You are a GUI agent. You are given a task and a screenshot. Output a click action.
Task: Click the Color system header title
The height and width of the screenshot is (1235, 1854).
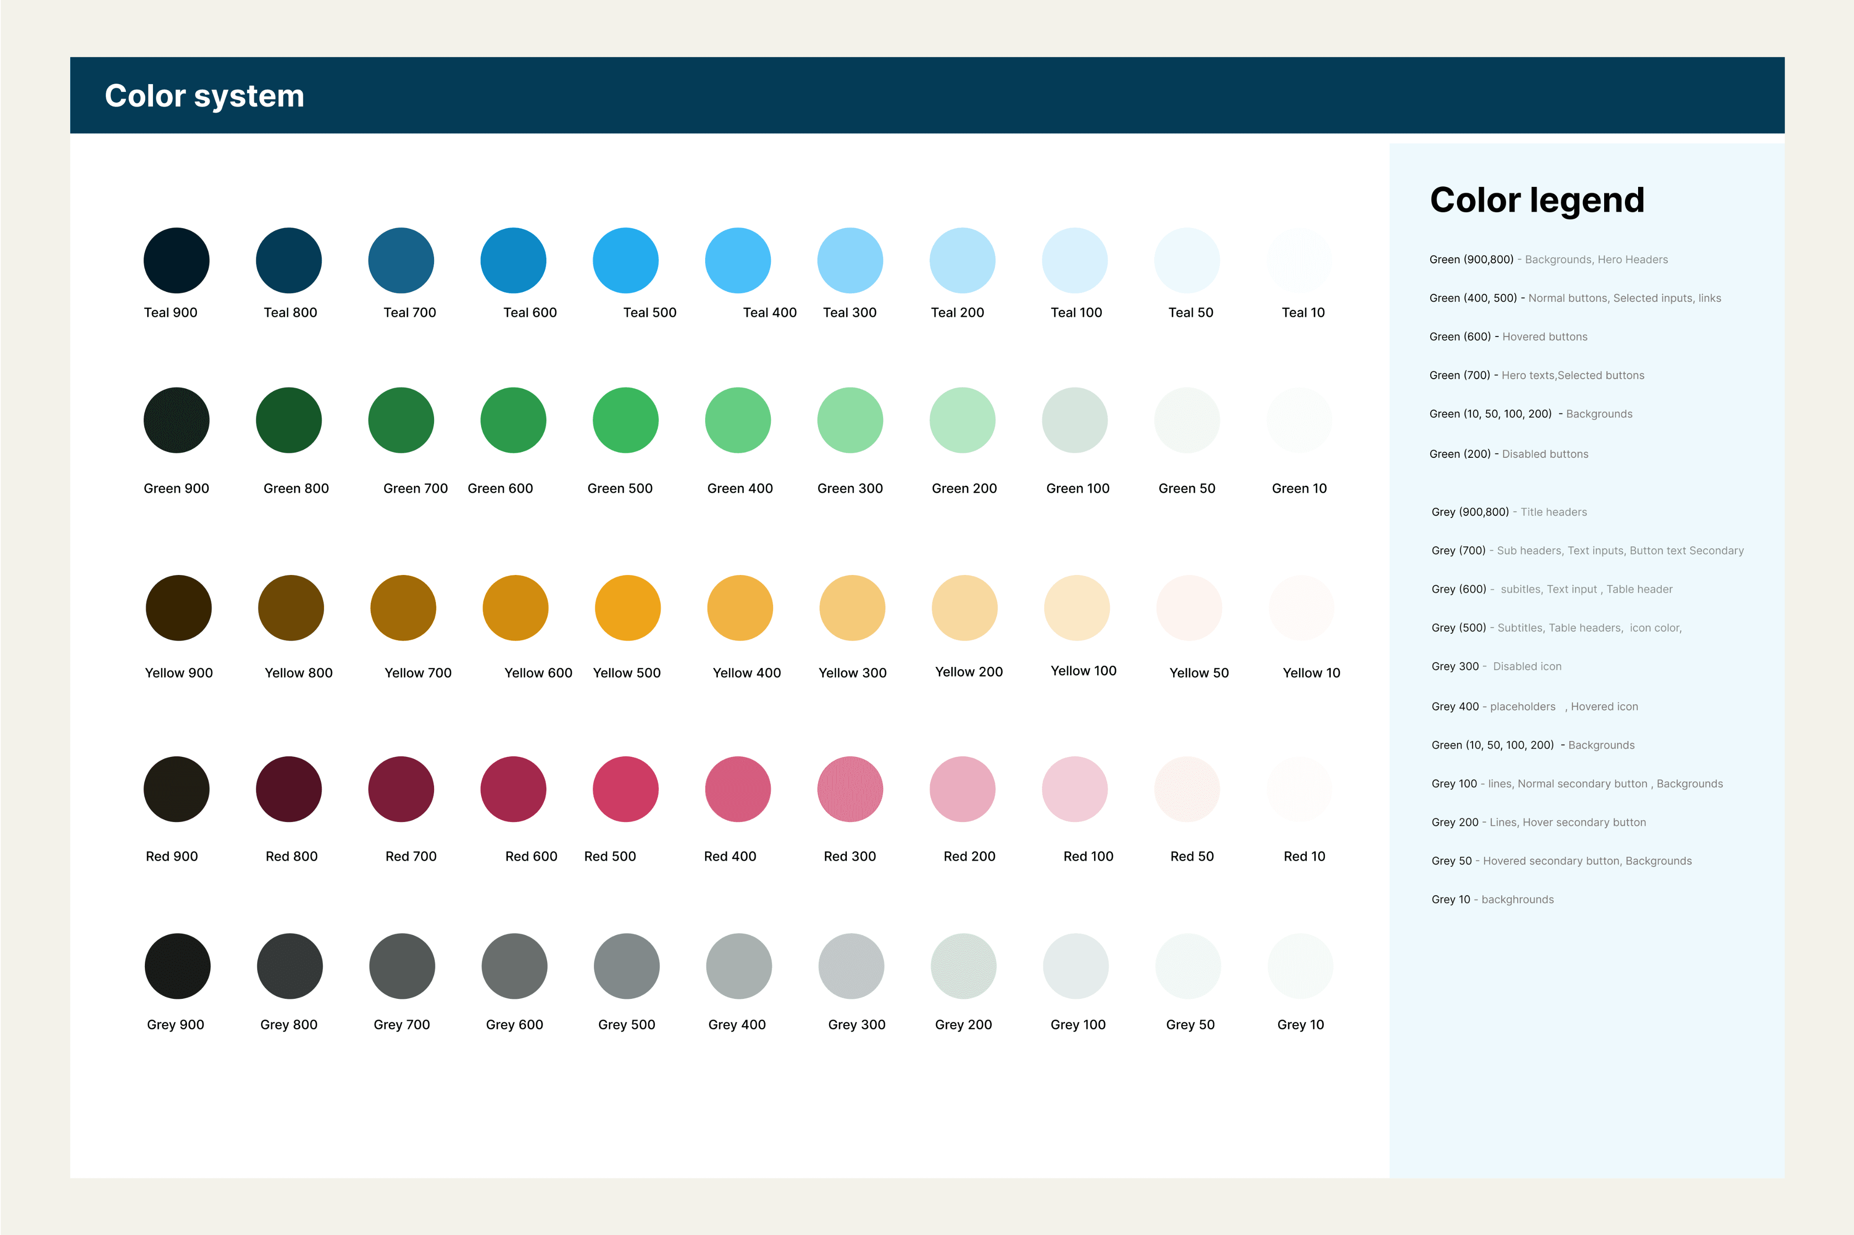[x=204, y=96]
